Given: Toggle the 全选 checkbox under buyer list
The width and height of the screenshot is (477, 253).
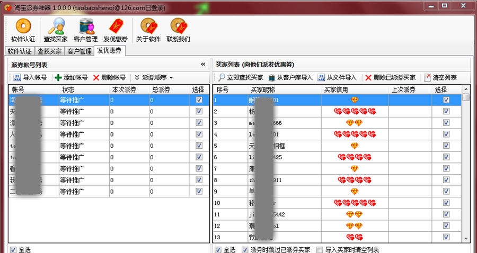Looking at the screenshot, I should (218, 250).
